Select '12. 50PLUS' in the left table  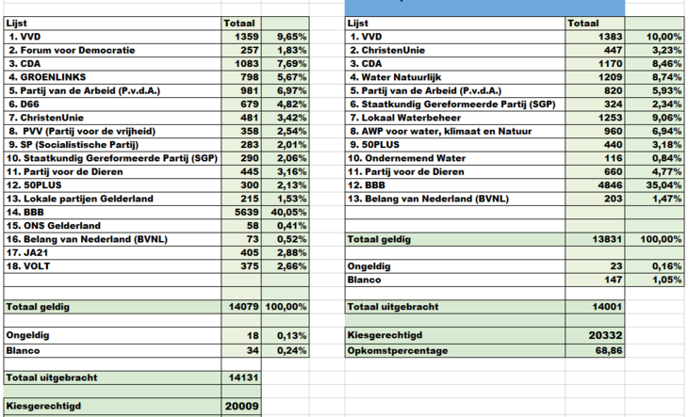[112, 185]
